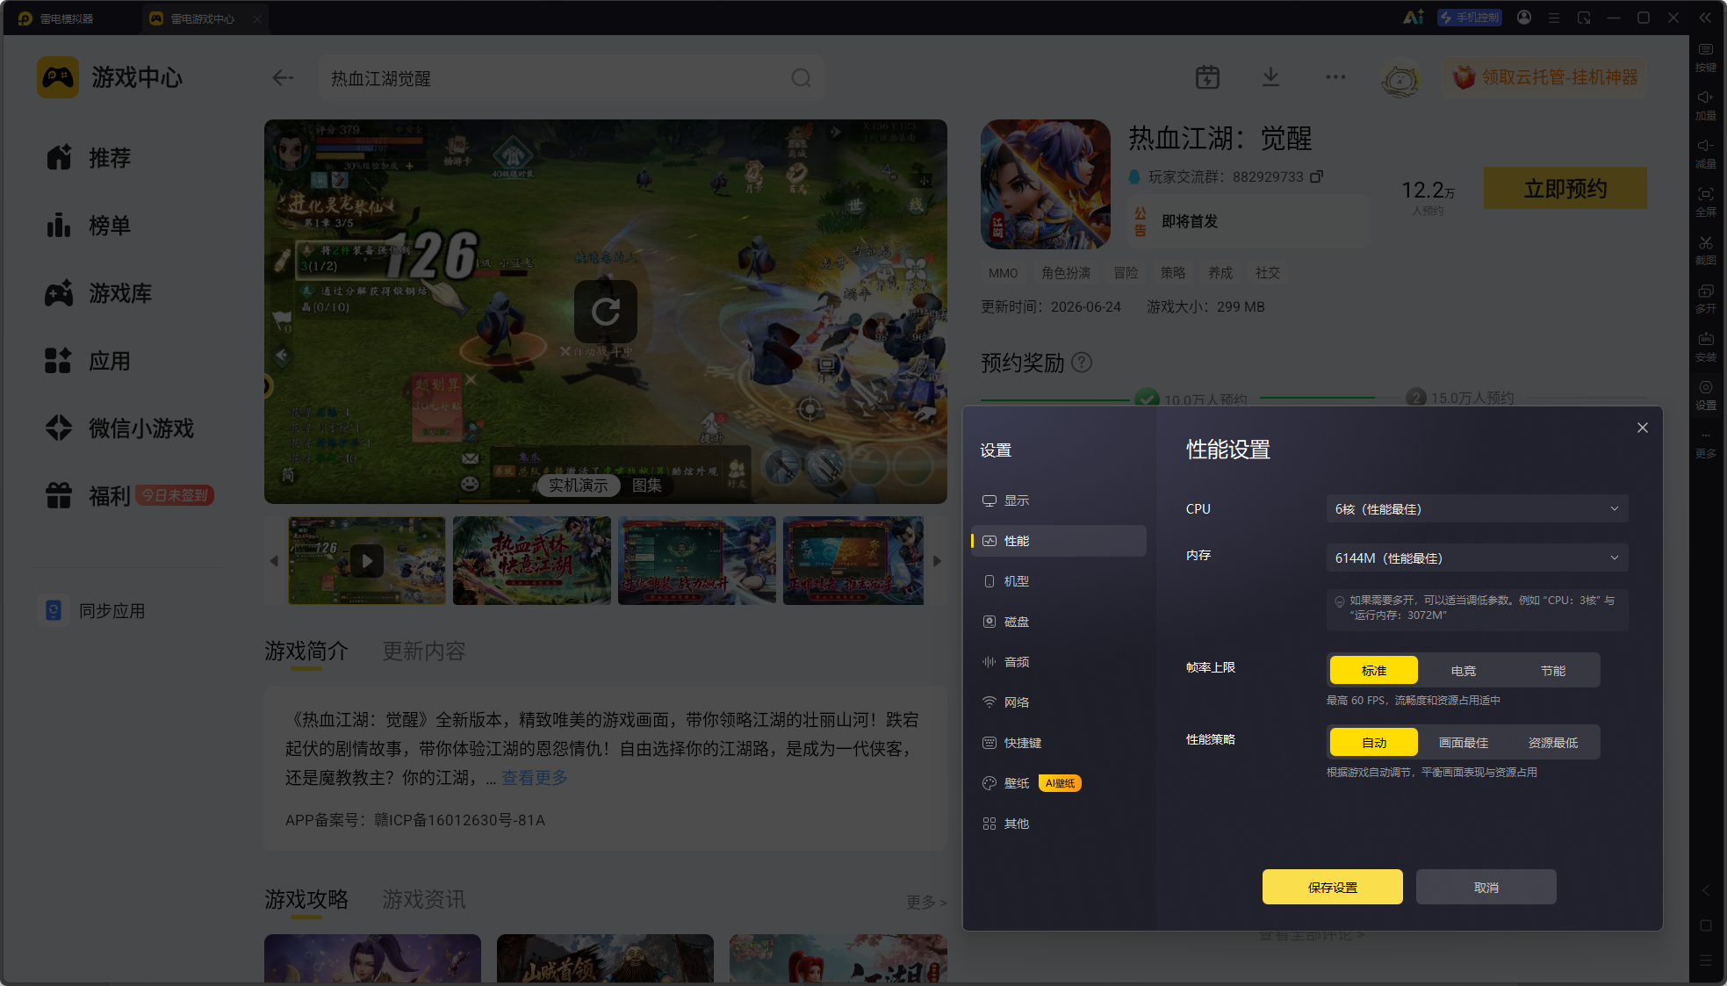
Task: Click the search field containing 热血江湖觉醒
Action: click(571, 78)
